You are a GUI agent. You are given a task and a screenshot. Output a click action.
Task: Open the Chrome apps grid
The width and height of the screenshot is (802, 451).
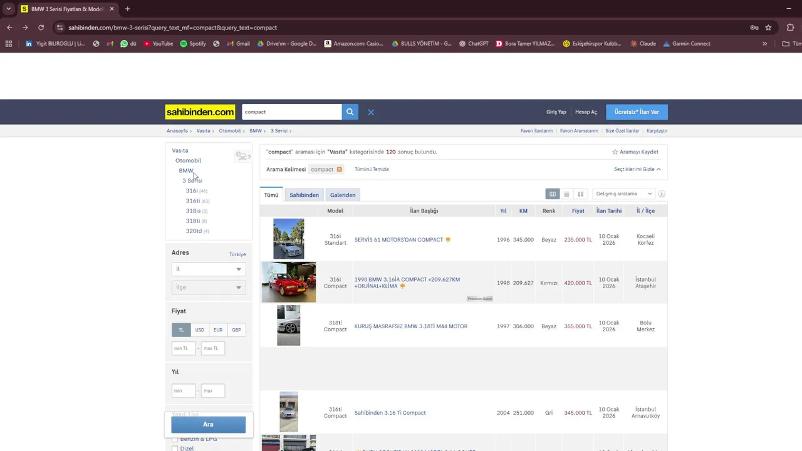(9, 44)
